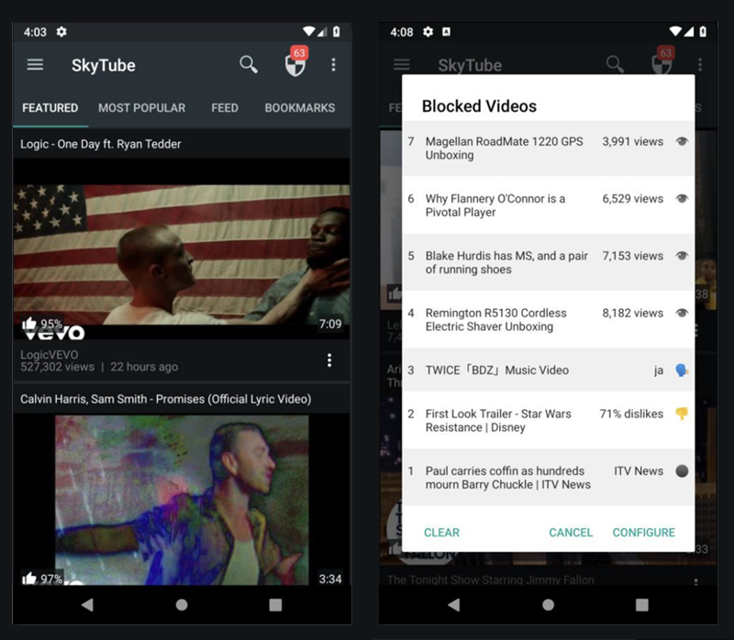The height and width of the screenshot is (640, 734).
Task: Toggle eye icon for Remington R5130 Shaver video
Action: tap(681, 314)
